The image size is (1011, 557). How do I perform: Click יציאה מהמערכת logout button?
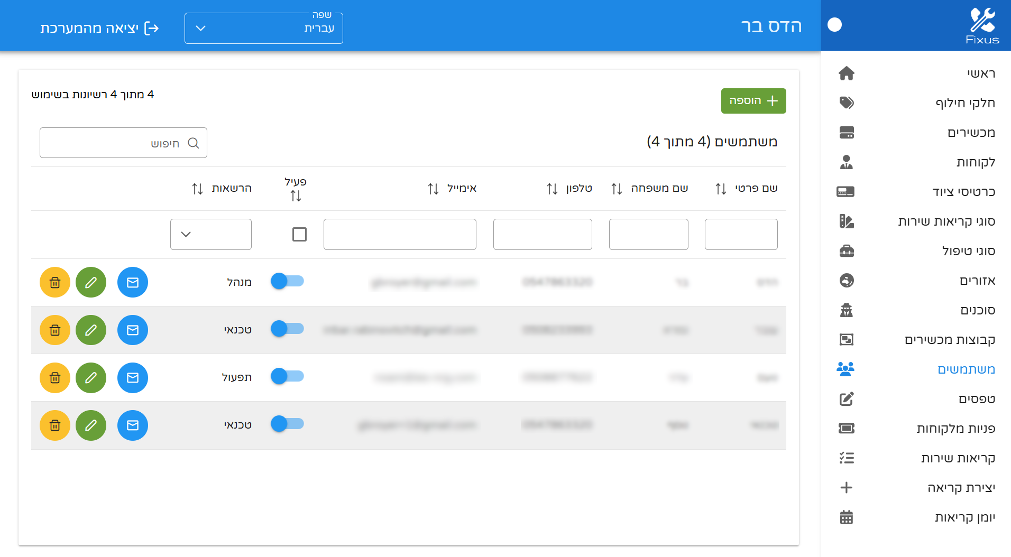pyautogui.click(x=99, y=28)
